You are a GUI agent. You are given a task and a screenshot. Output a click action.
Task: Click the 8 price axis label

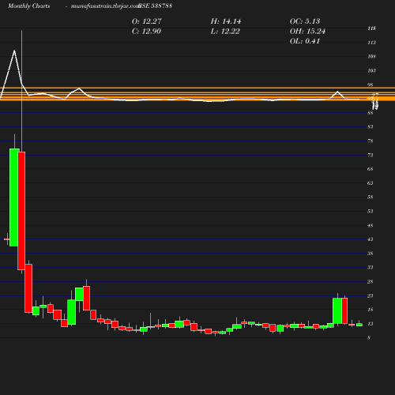[369, 338]
